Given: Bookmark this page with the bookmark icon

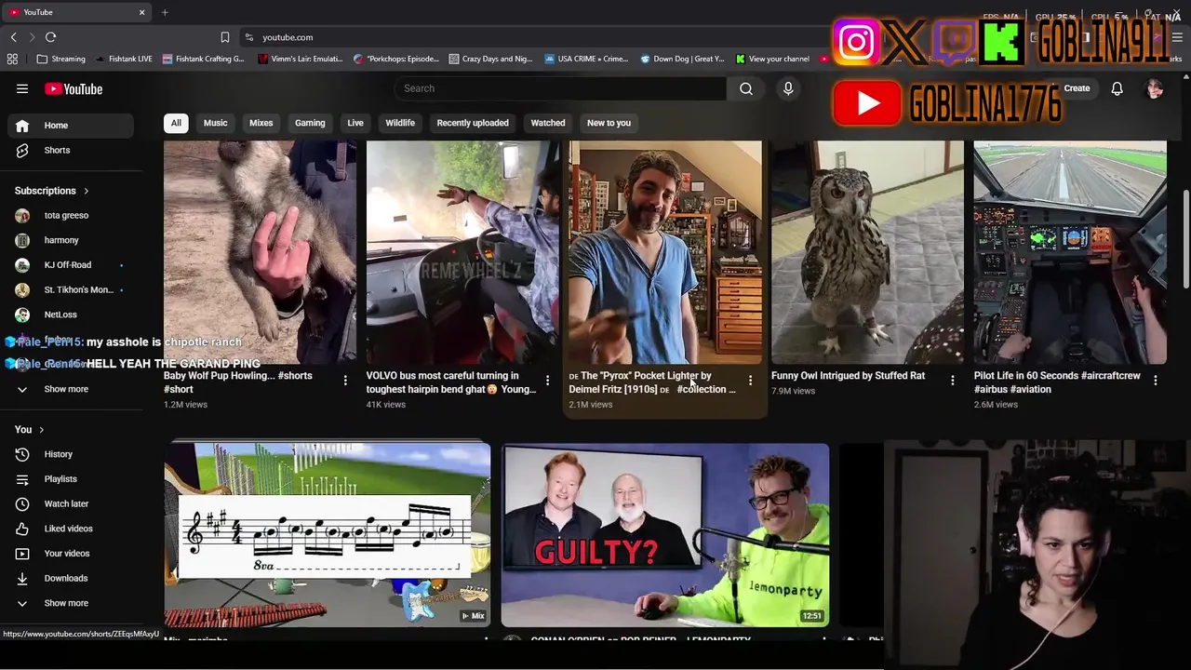Looking at the screenshot, I should pyautogui.click(x=224, y=37).
